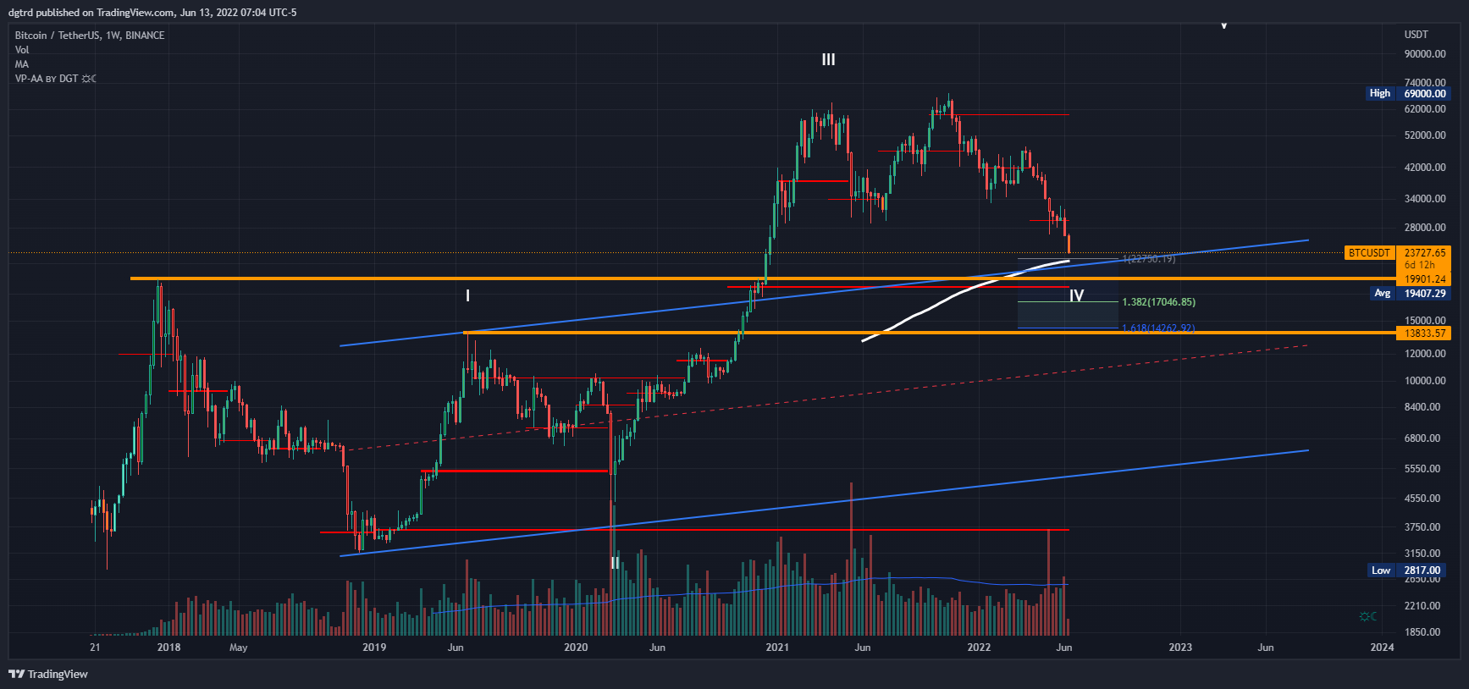
Task: Click the May label on time axis
Action: tap(239, 648)
